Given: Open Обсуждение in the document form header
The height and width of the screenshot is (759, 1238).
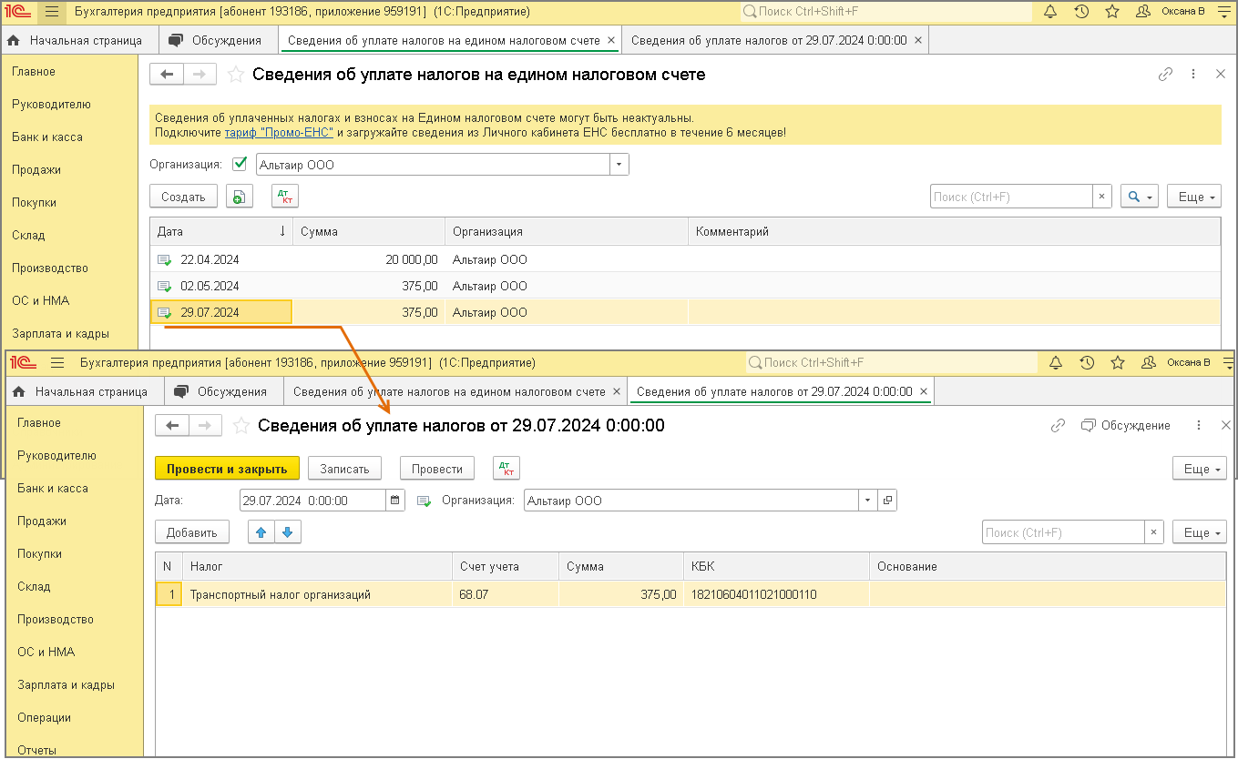Looking at the screenshot, I should point(1125,425).
